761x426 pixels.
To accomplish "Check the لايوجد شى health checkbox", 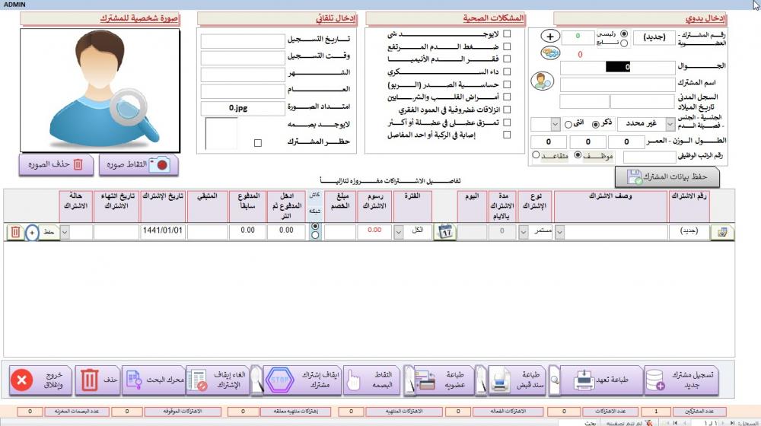I will click(x=507, y=34).
